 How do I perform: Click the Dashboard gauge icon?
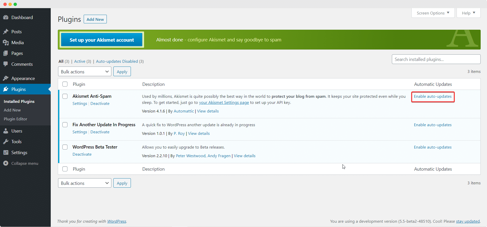click(x=6, y=18)
